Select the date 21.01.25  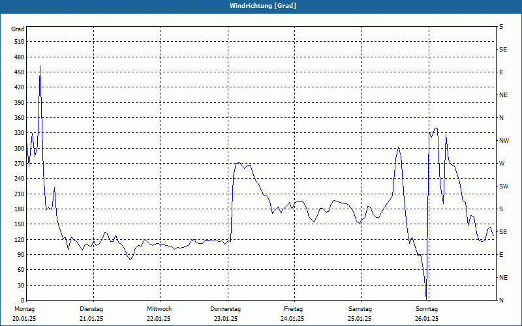pyautogui.click(x=91, y=319)
